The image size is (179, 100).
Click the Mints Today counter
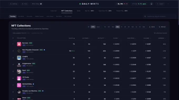pyautogui.click(x=37, y=4)
